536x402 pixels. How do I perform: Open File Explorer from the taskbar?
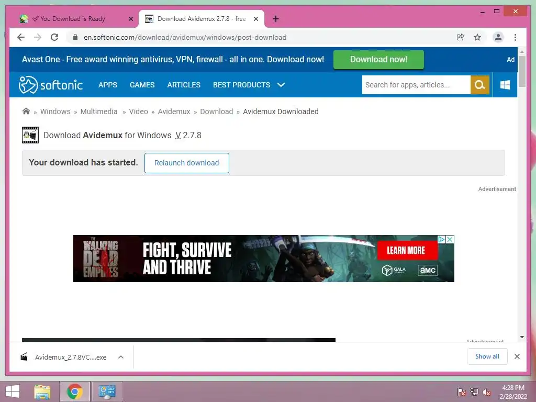pyautogui.click(x=42, y=392)
